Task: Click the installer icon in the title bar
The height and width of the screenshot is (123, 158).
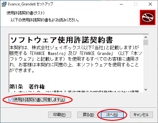Action: (x=4, y=4)
